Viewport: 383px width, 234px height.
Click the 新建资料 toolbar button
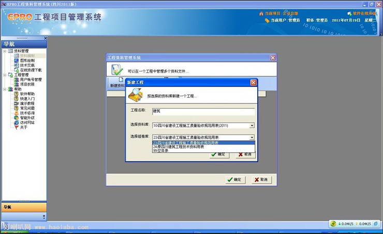(x=117, y=83)
